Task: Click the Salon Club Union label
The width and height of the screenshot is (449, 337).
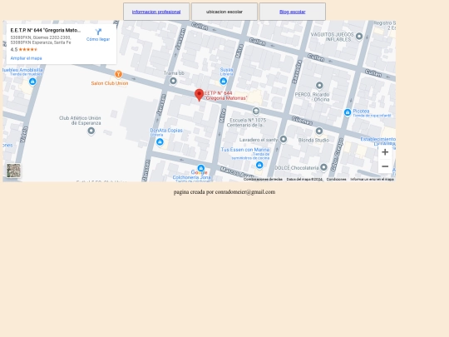Action: 110,83
